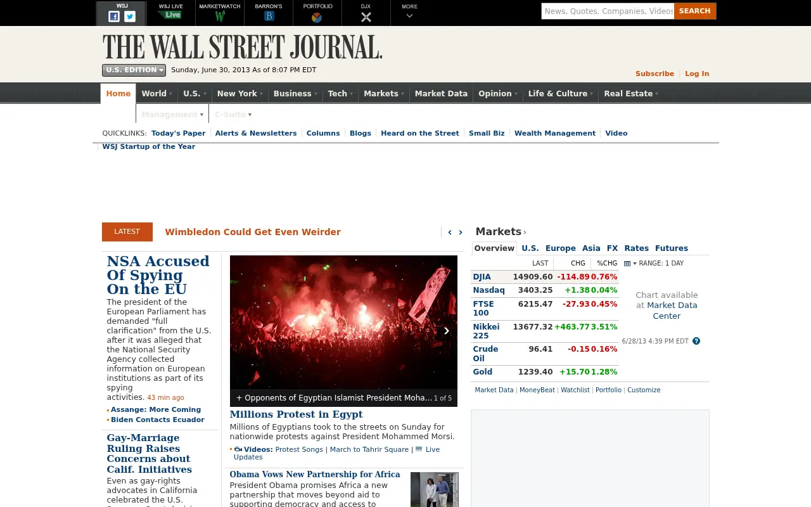Open Barron's blue B icon

point(269,16)
